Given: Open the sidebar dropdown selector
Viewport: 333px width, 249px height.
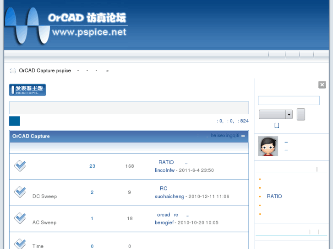Looking at the screenshot, I should pos(276,114).
